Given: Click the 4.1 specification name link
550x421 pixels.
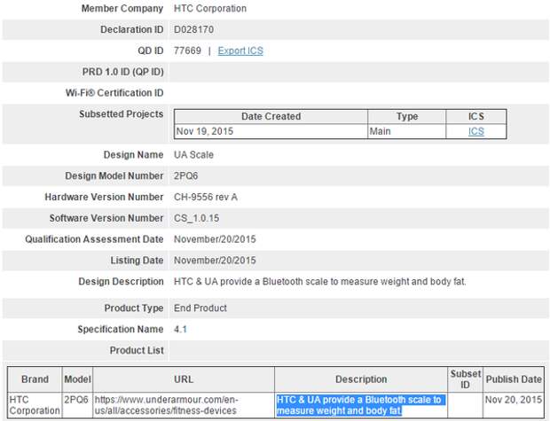Looking at the screenshot, I should click(180, 329).
